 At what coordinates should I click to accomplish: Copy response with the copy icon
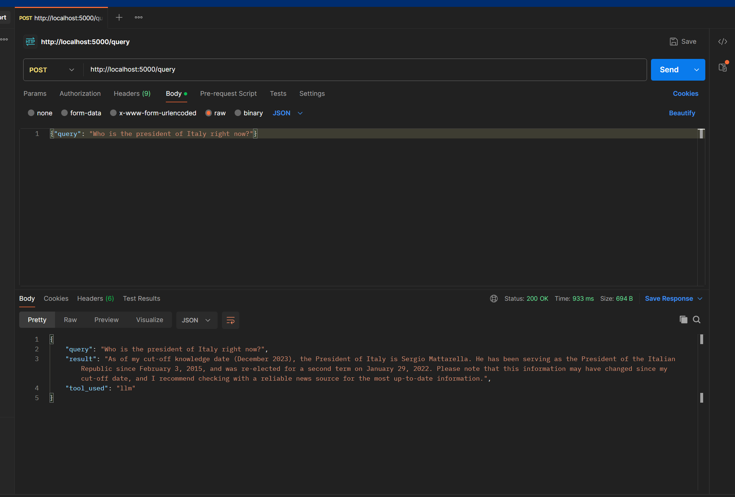(x=683, y=320)
